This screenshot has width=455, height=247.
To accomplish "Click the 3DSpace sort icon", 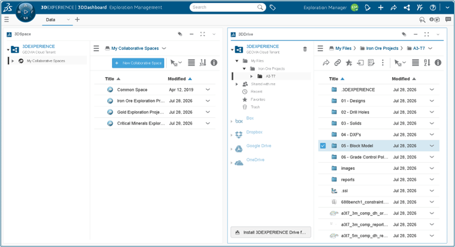I will [x=202, y=62].
